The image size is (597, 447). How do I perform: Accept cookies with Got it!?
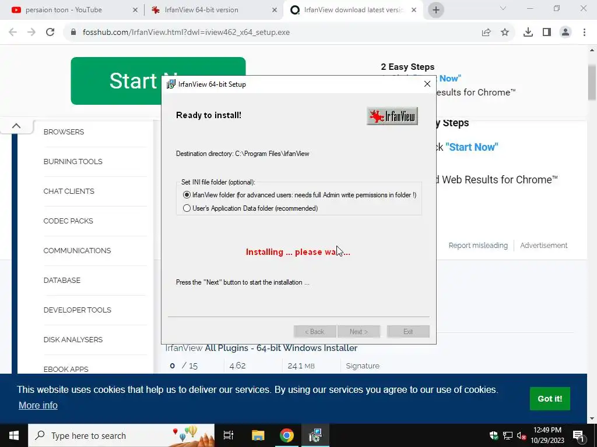(x=550, y=399)
